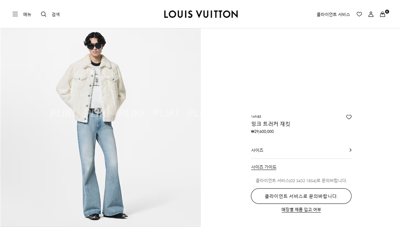Open 클라이언트 서비스 in the header

point(333,14)
